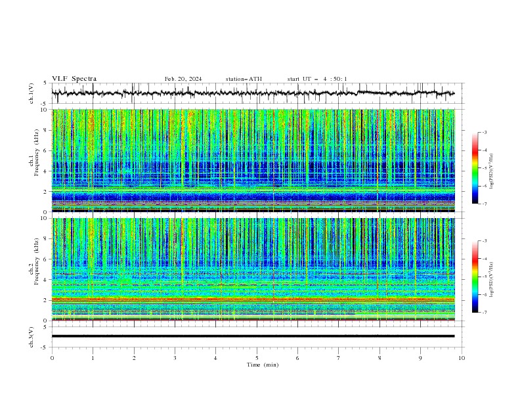Click time axis tick label '10'

(x=462, y=358)
